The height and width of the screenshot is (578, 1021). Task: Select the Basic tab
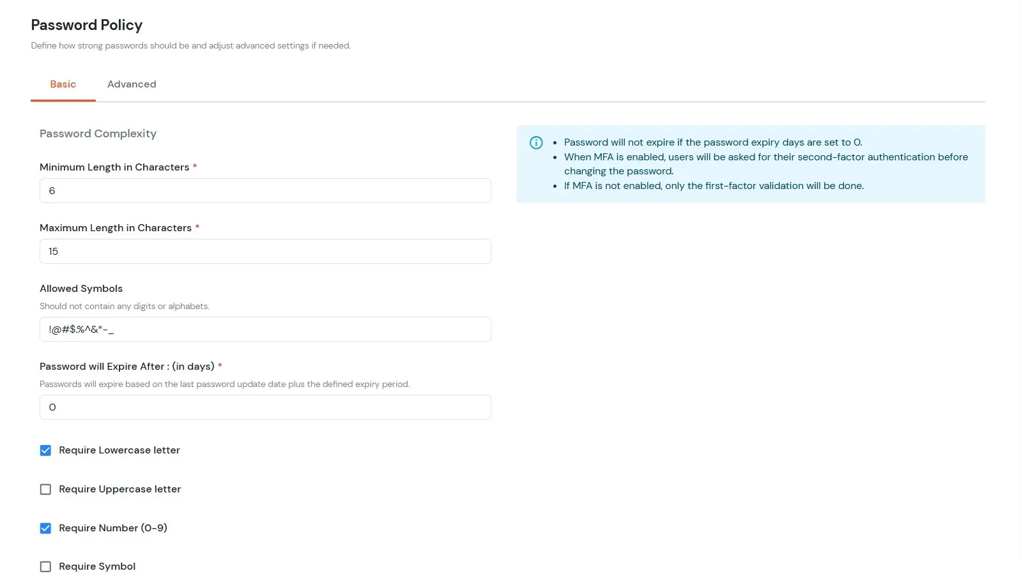point(63,84)
